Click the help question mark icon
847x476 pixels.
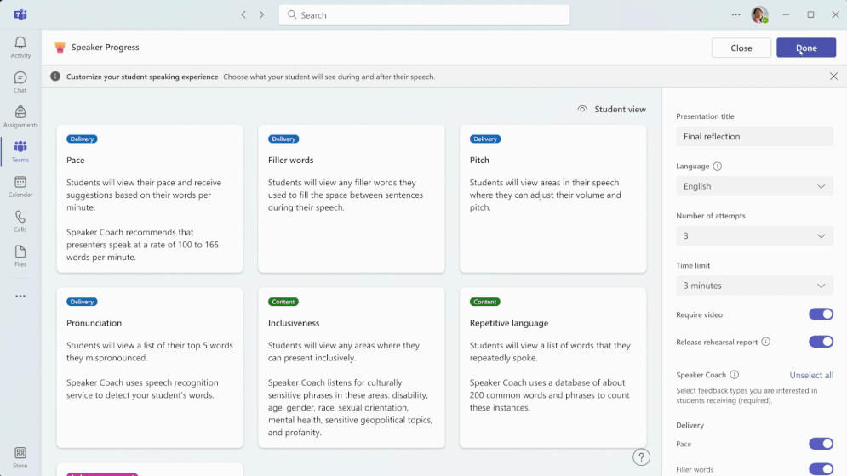tap(641, 457)
